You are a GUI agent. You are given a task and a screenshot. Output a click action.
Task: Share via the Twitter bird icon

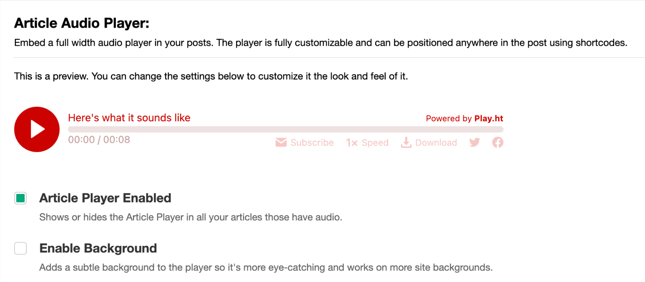coord(474,142)
